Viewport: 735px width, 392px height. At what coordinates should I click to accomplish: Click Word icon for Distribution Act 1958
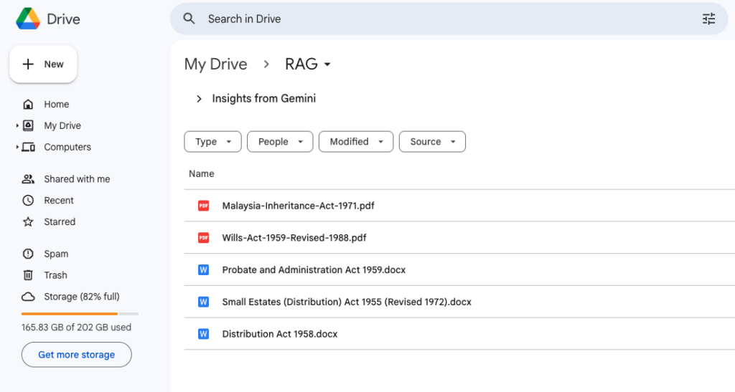203,334
